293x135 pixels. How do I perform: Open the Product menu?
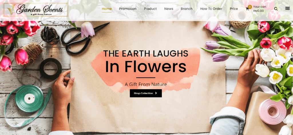(150, 9)
